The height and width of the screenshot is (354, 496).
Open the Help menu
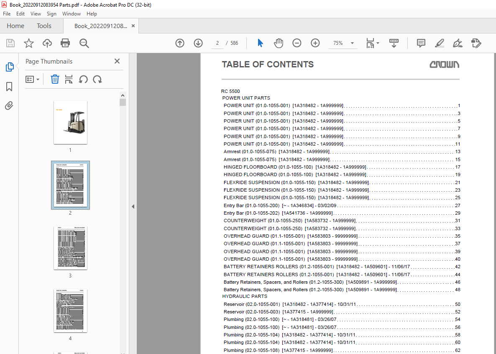pos(92,14)
